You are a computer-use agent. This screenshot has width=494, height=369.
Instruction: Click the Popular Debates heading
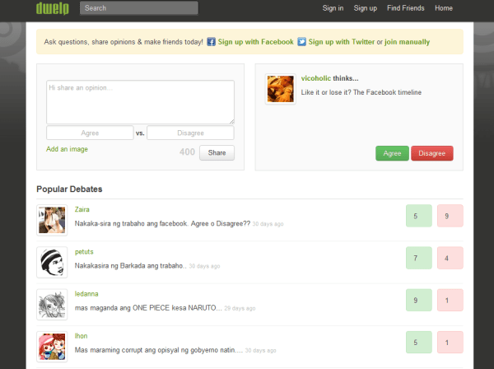point(69,189)
